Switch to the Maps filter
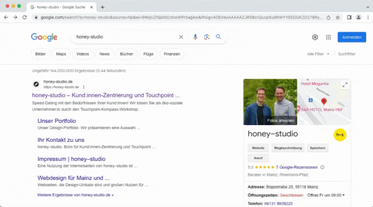The height and width of the screenshot is (207, 373). pos(61,54)
